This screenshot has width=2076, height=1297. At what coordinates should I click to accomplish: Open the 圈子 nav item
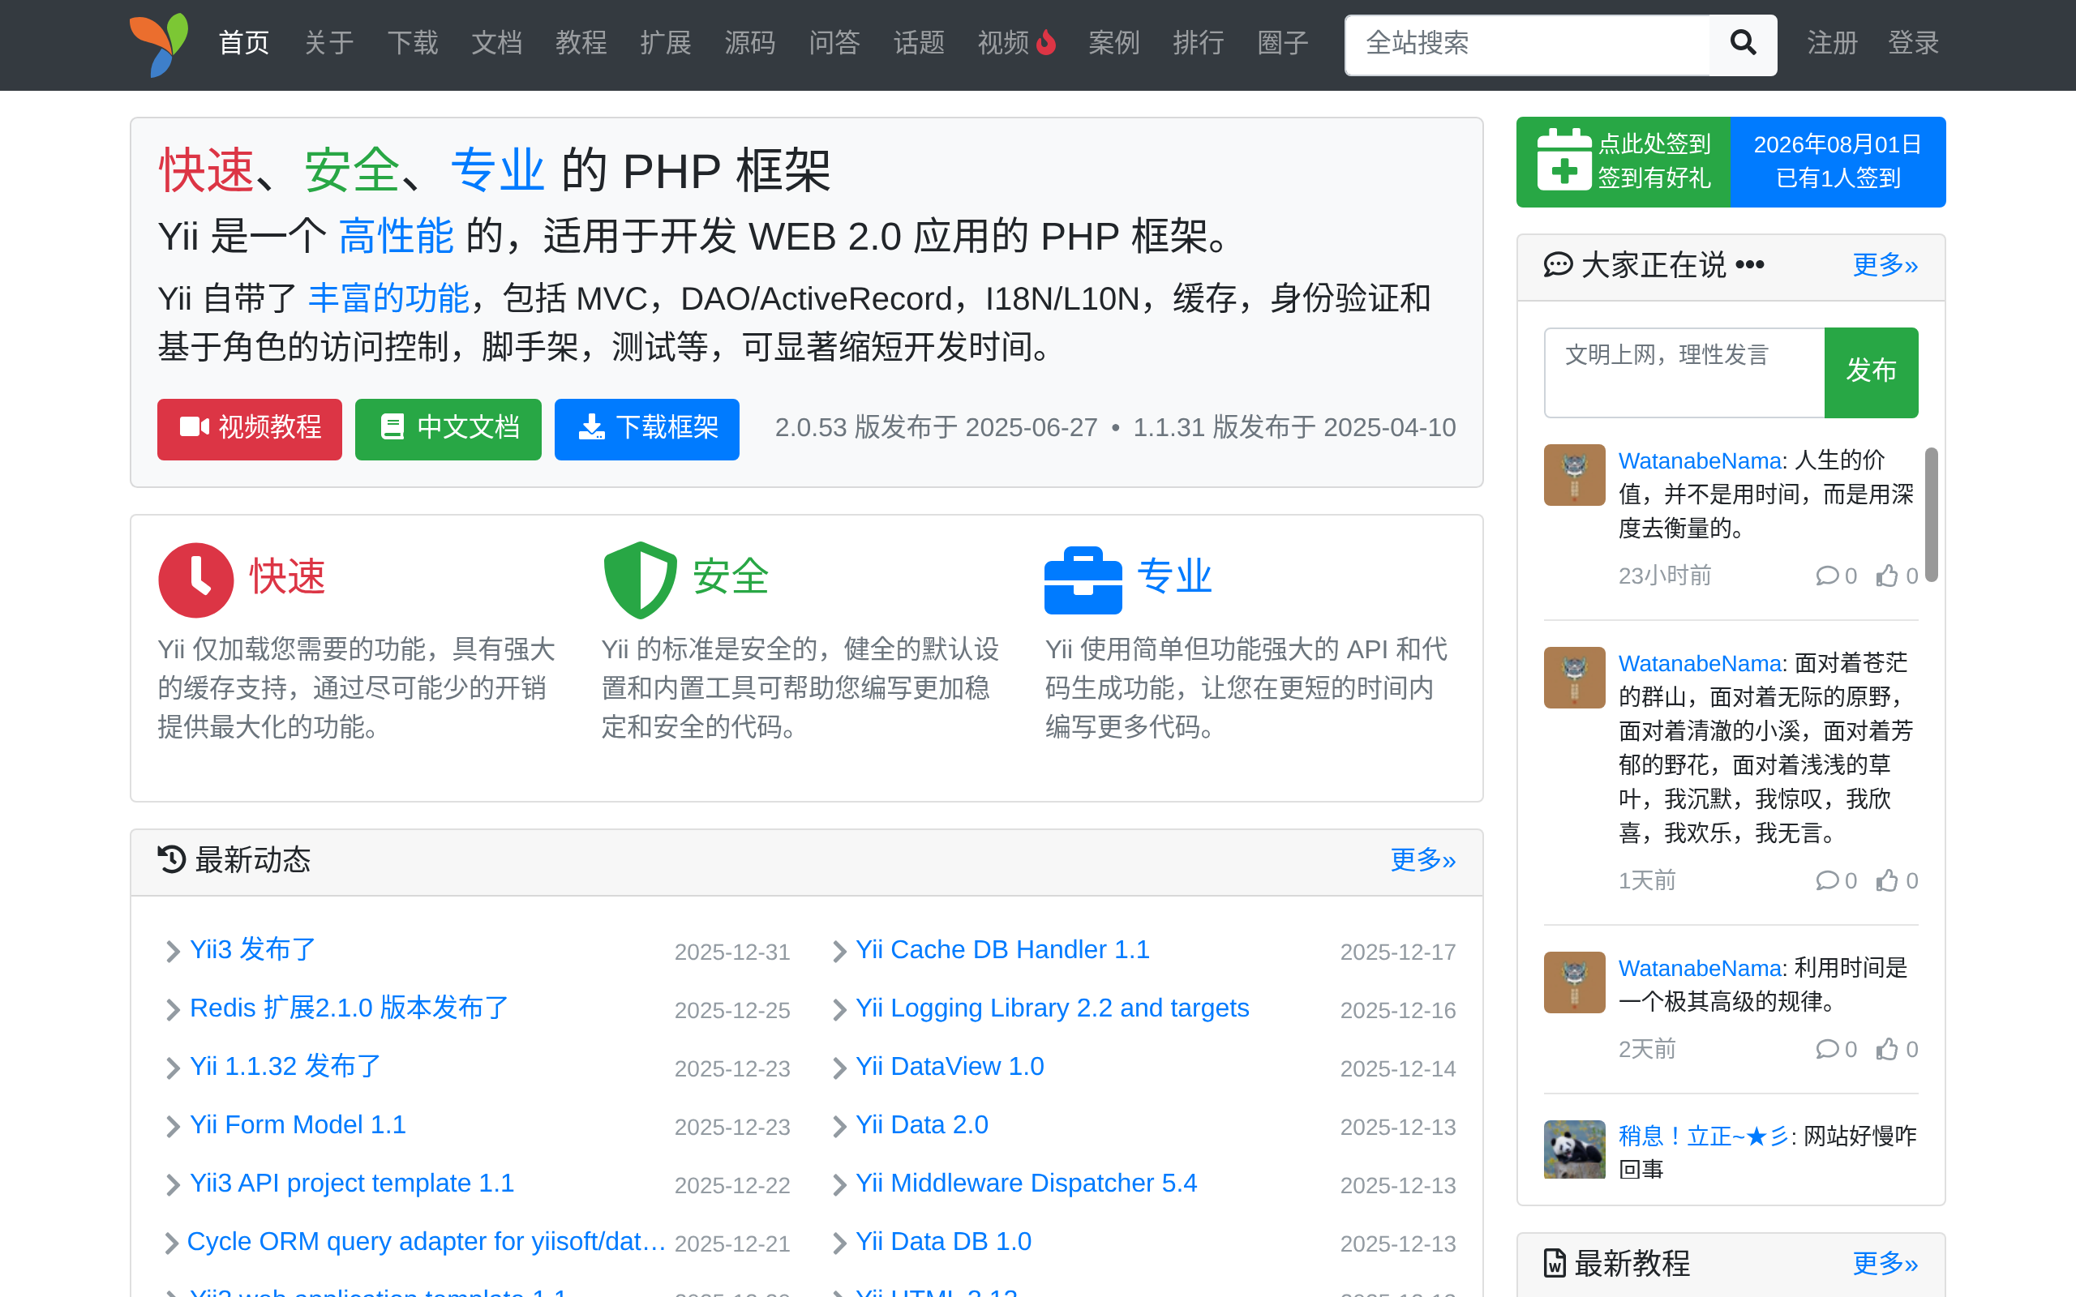[x=1282, y=43]
